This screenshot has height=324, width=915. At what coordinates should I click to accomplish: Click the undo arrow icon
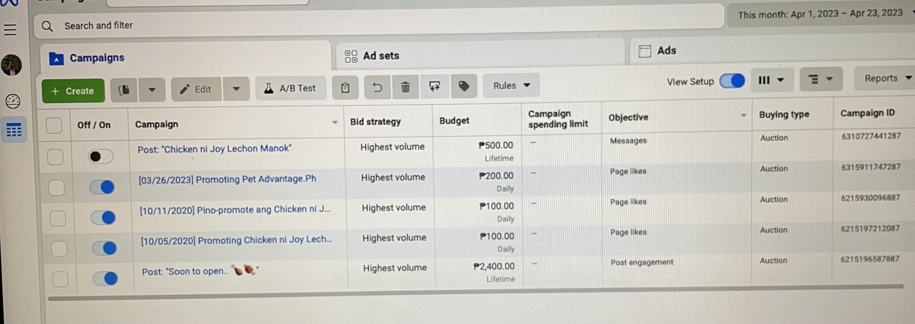[x=377, y=87]
